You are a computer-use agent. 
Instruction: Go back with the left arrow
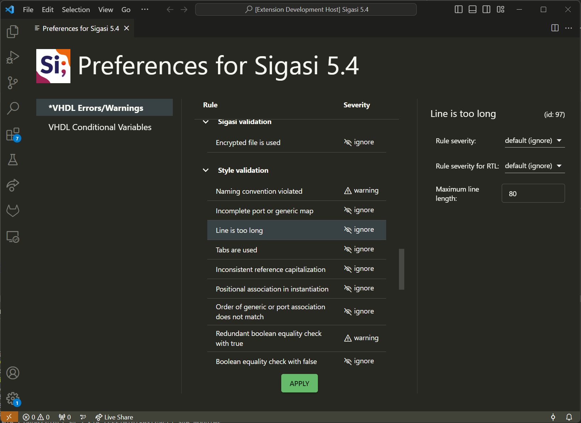pyautogui.click(x=170, y=10)
